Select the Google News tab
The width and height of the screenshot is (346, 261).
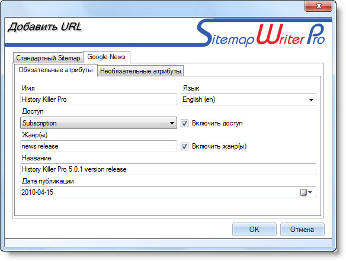107,57
